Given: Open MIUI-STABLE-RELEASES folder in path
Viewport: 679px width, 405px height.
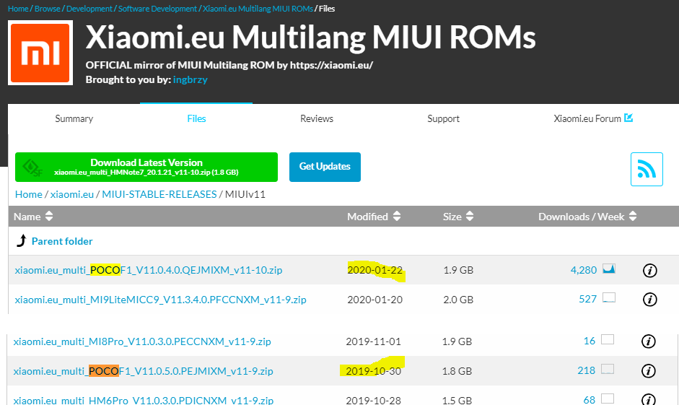Looking at the screenshot, I should pos(159,194).
